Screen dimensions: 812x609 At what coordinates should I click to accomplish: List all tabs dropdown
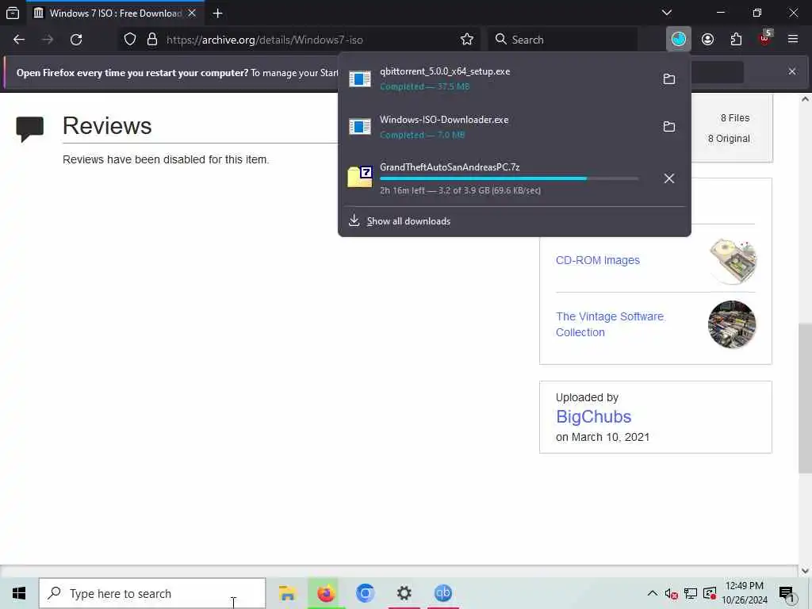pyautogui.click(x=667, y=13)
